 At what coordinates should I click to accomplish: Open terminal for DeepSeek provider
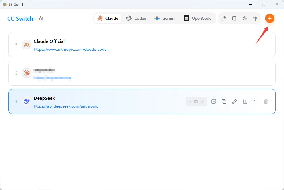(x=255, y=102)
